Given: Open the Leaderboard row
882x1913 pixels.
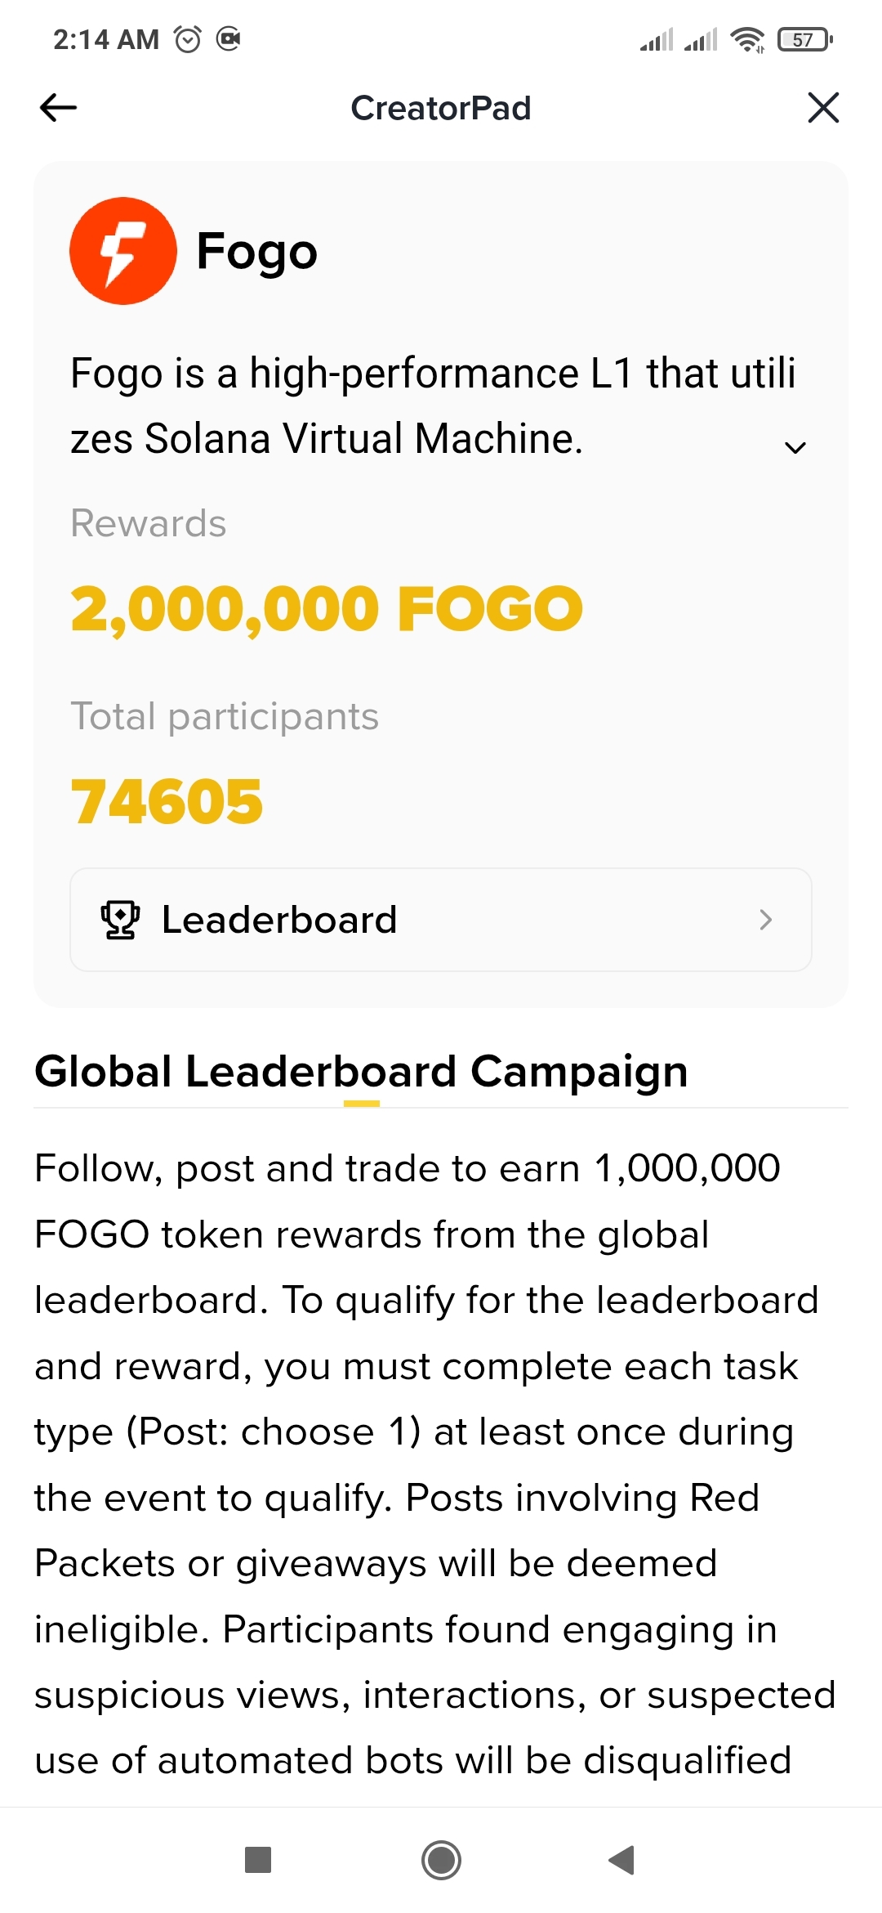Looking at the screenshot, I should (441, 920).
